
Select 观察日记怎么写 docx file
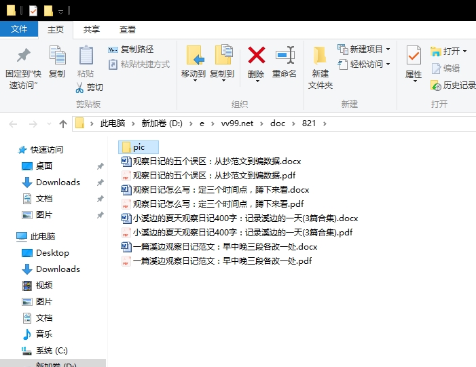[x=215, y=190]
